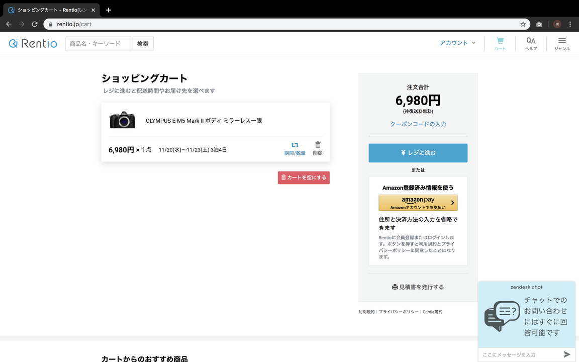579x362 pixels.
Task: Expand the アカウント dropdown
Action: 457,43
